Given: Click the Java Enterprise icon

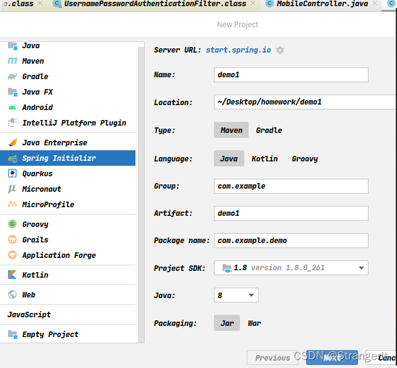Looking at the screenshot, I should (x=12, y=142).
